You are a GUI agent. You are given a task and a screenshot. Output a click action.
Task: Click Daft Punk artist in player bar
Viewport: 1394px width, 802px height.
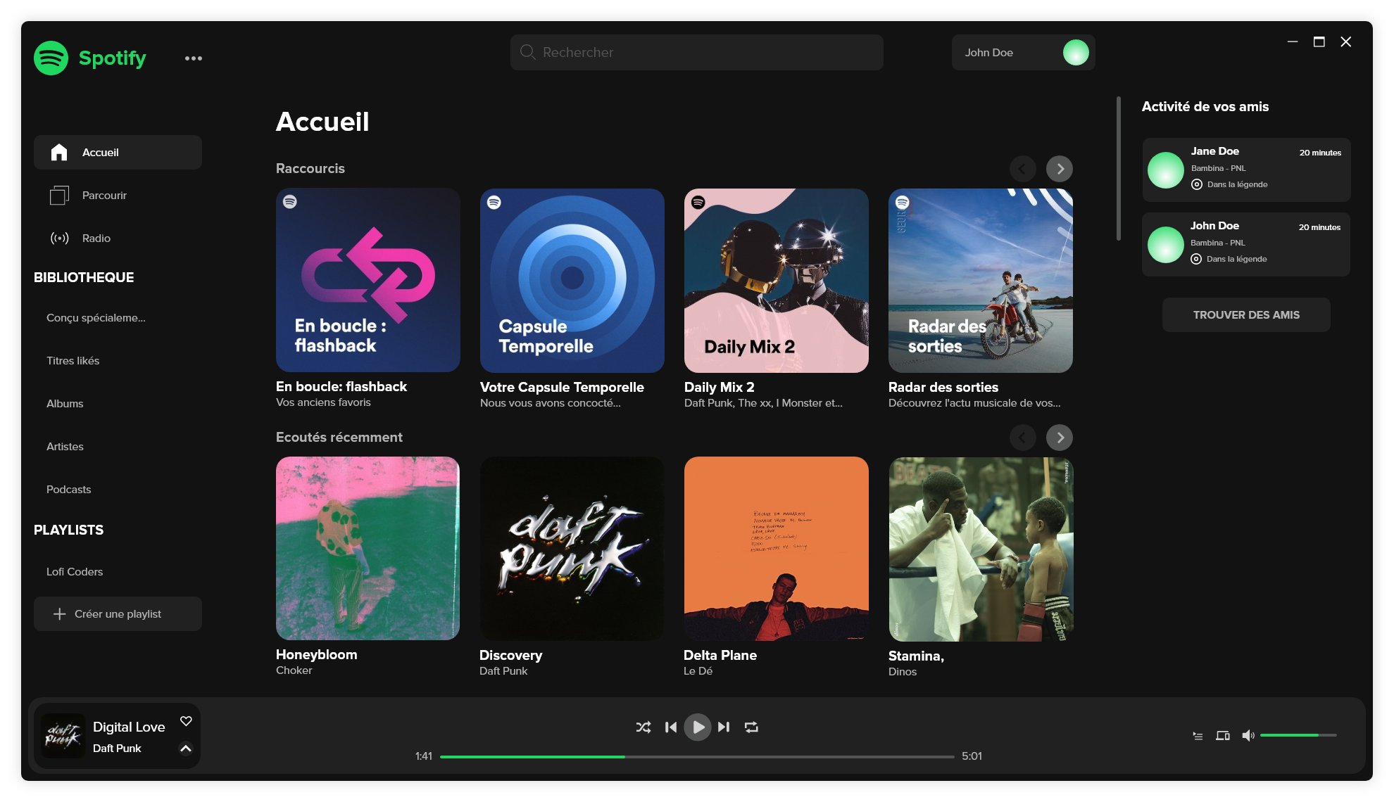[117, 749]
